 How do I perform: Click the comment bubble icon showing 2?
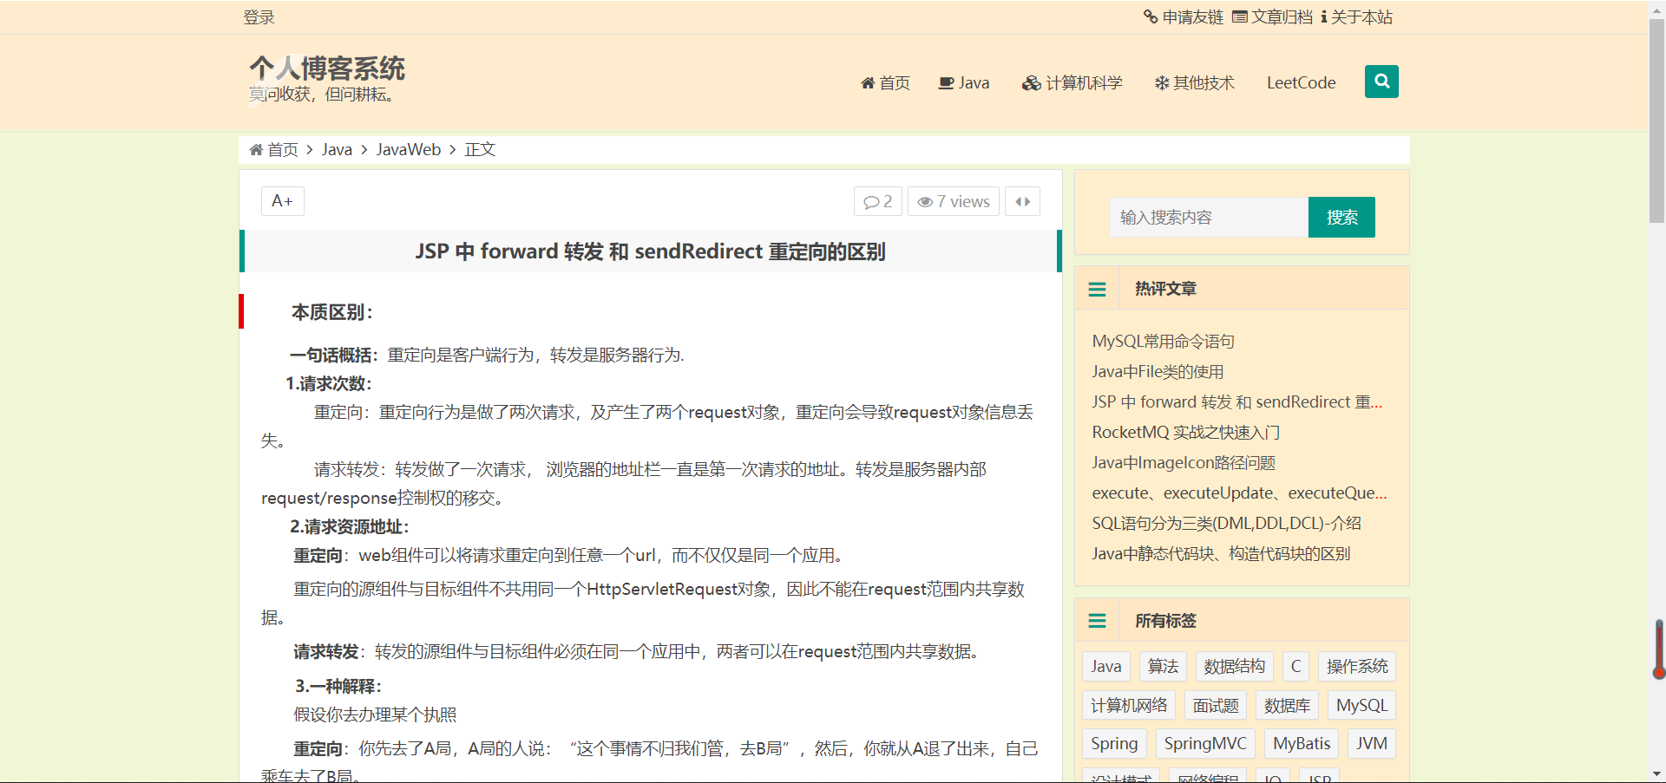pos(871,202)
